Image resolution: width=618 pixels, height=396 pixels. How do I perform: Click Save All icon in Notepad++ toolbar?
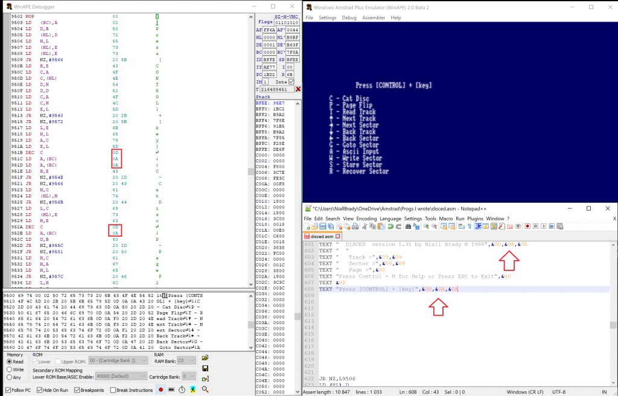click(x=331, y=226)
